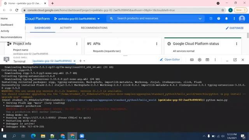Toggle the Cloud Shell on-screen keyboard icon
249x140 pixels.
point(192,60)
